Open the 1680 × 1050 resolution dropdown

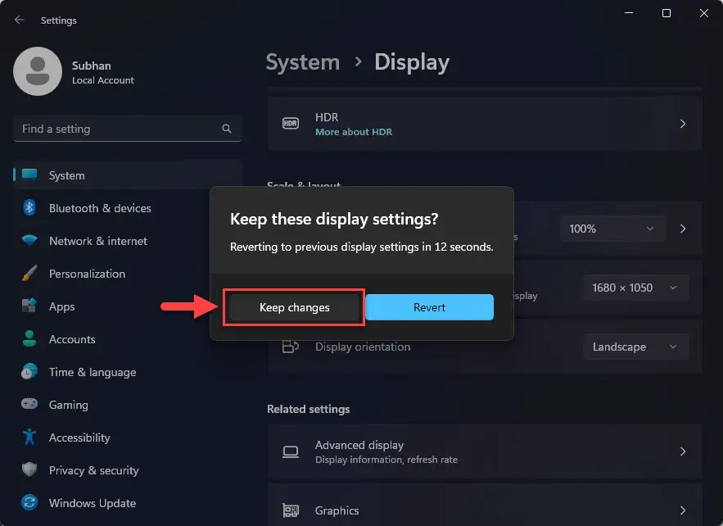(x=636, y=288)
